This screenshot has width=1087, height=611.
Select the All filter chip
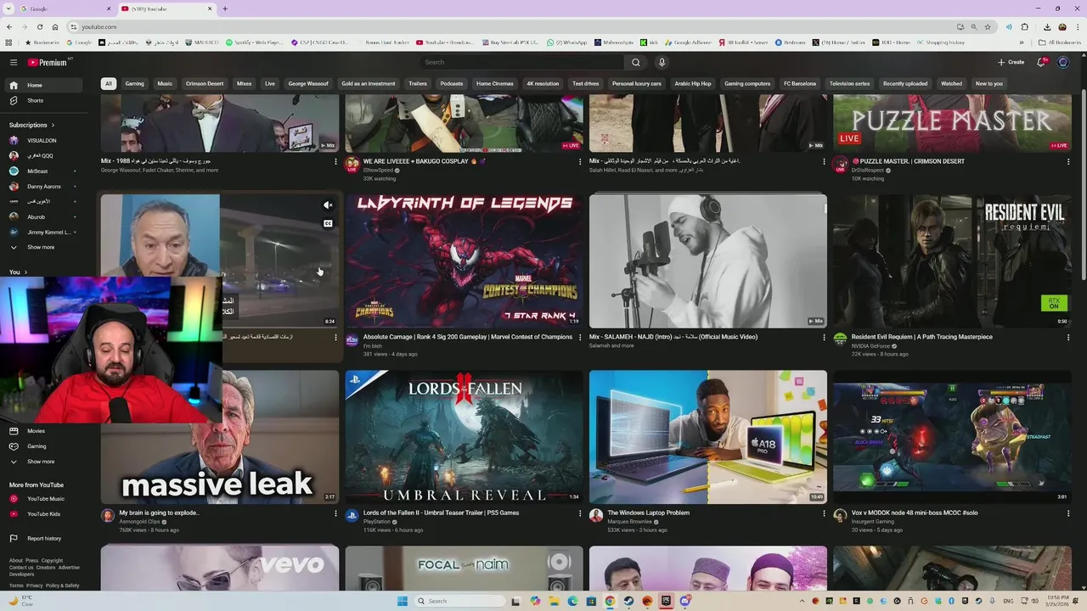pos(108,84)
